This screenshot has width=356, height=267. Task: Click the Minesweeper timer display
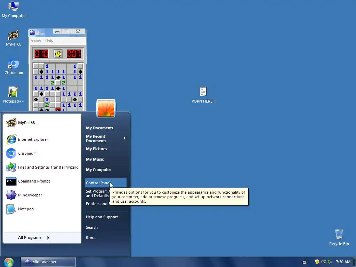[74, 54]
